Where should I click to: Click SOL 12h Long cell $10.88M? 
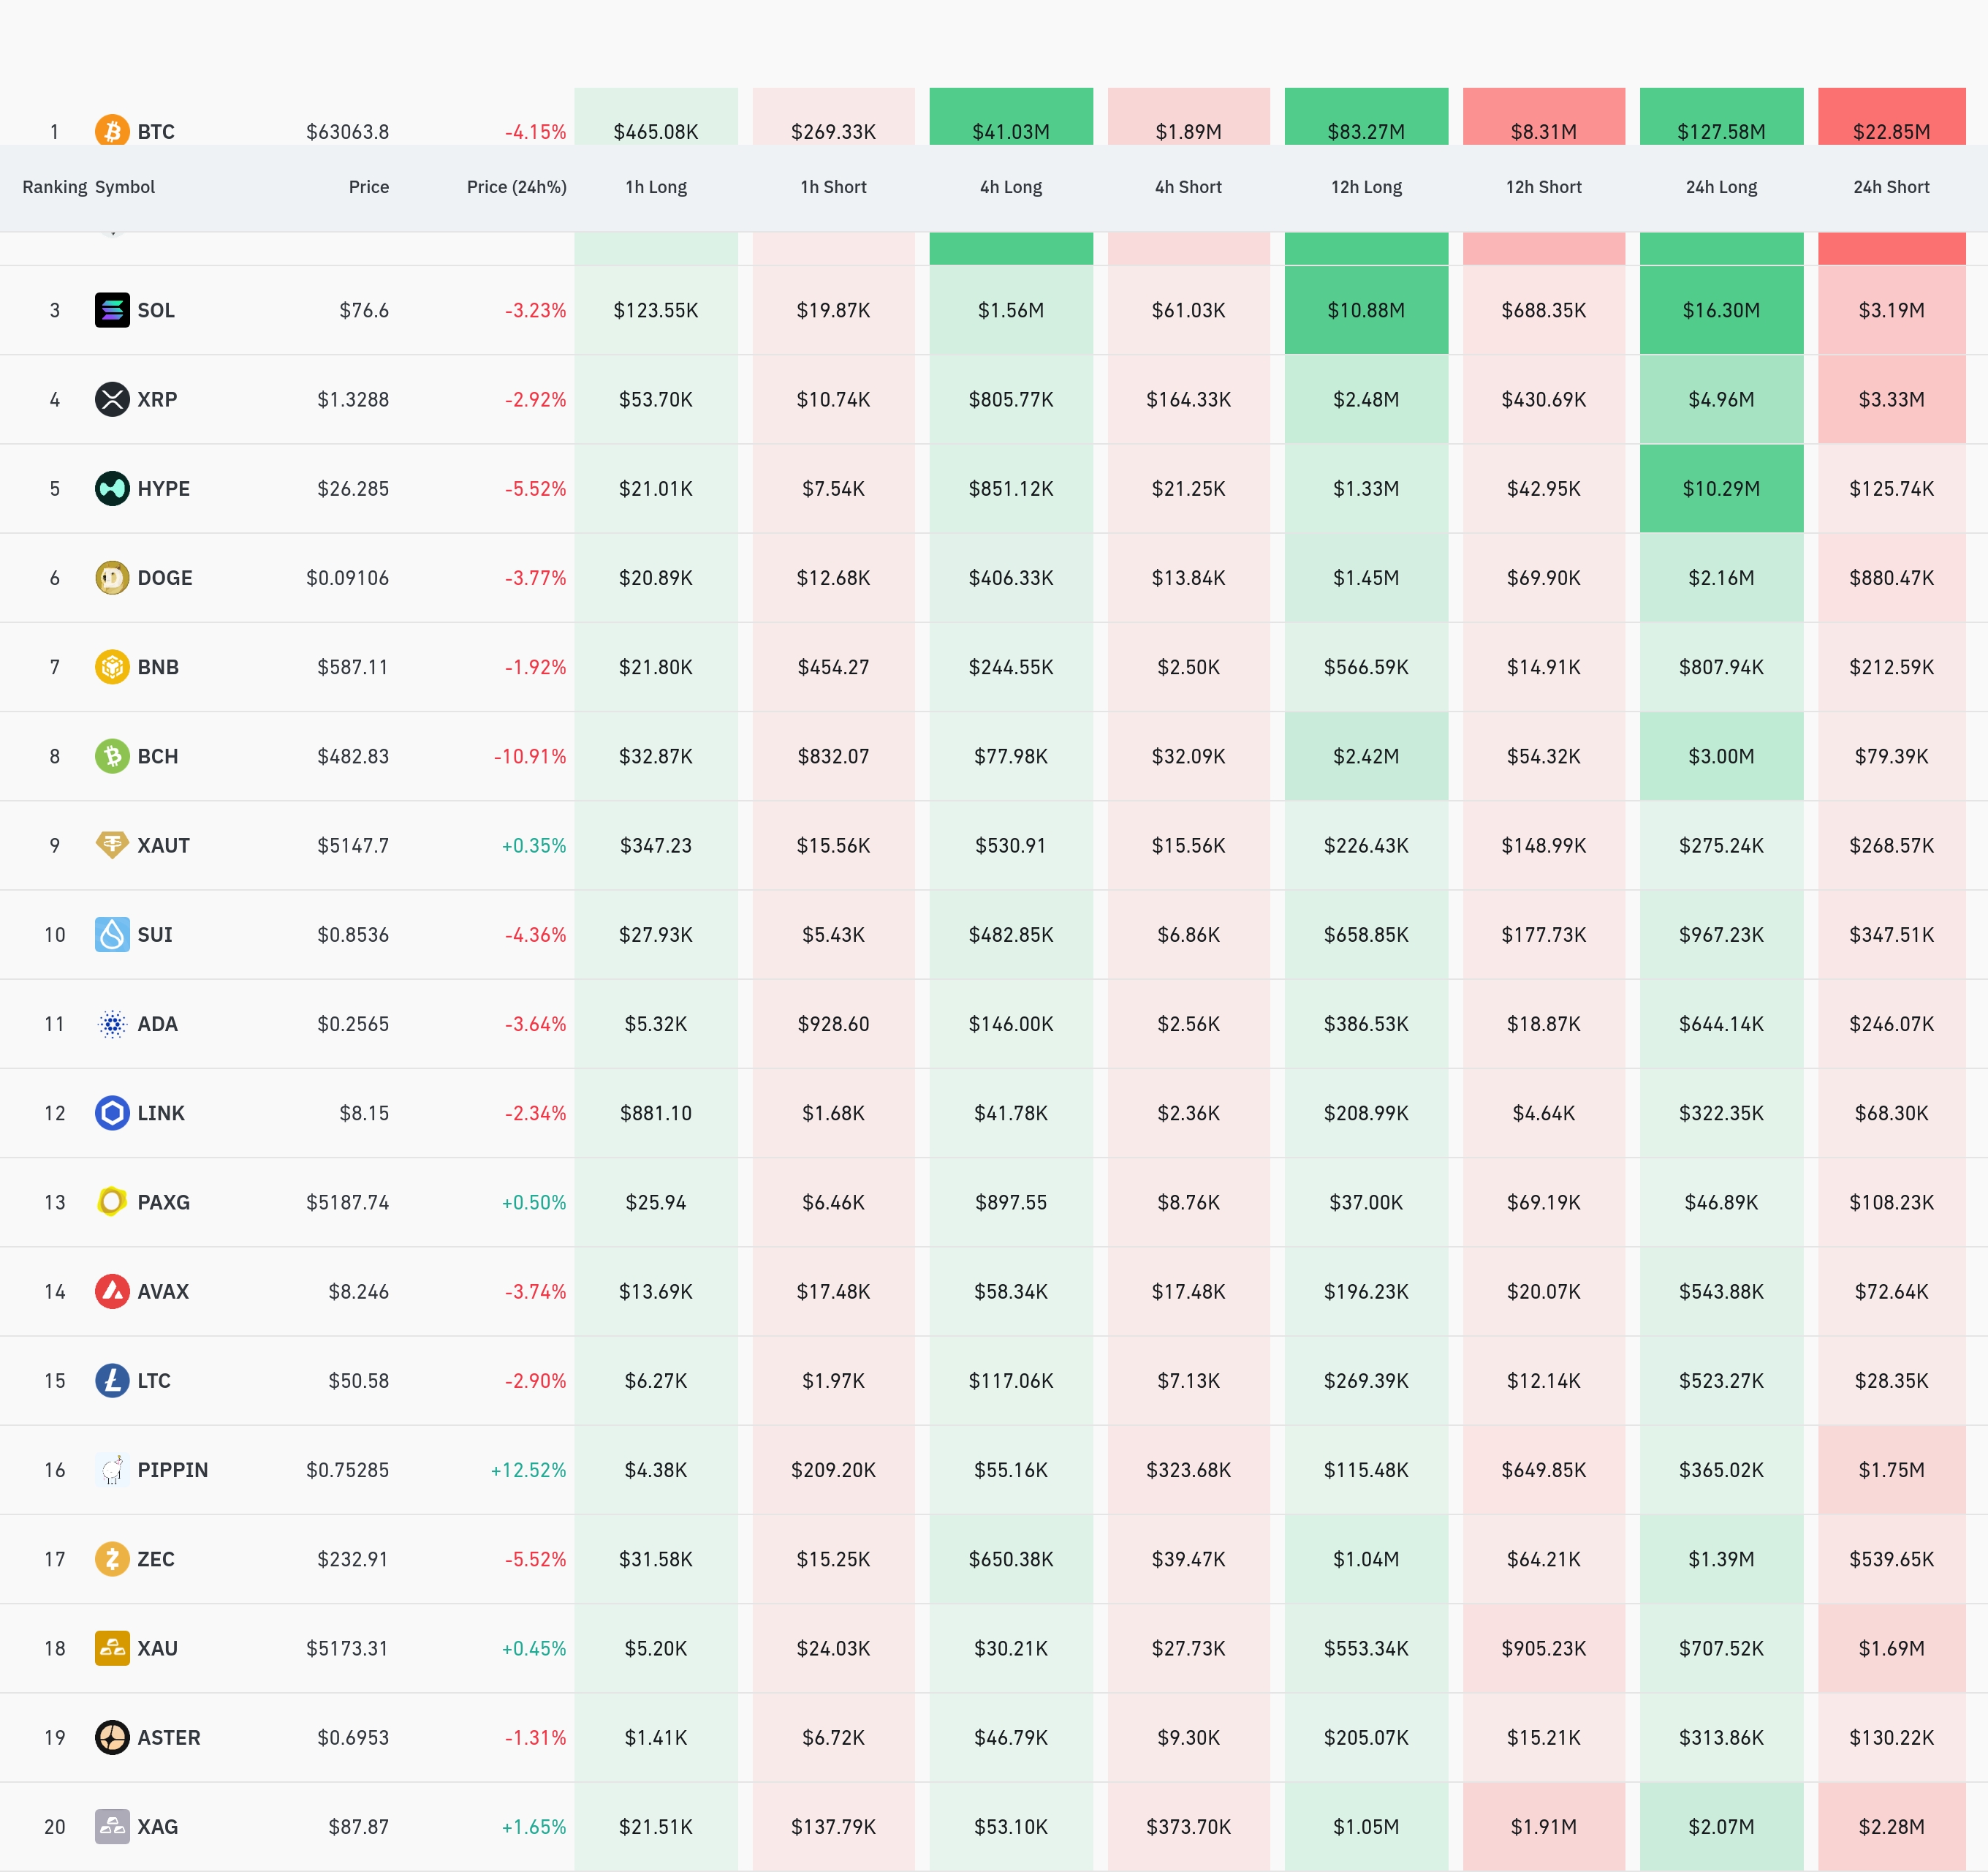[1366, 310]
